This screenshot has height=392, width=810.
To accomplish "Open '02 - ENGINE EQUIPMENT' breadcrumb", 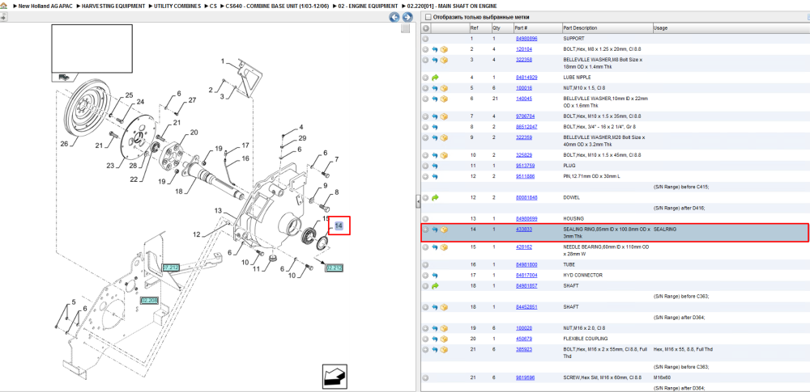I will (x=368, y=6).
